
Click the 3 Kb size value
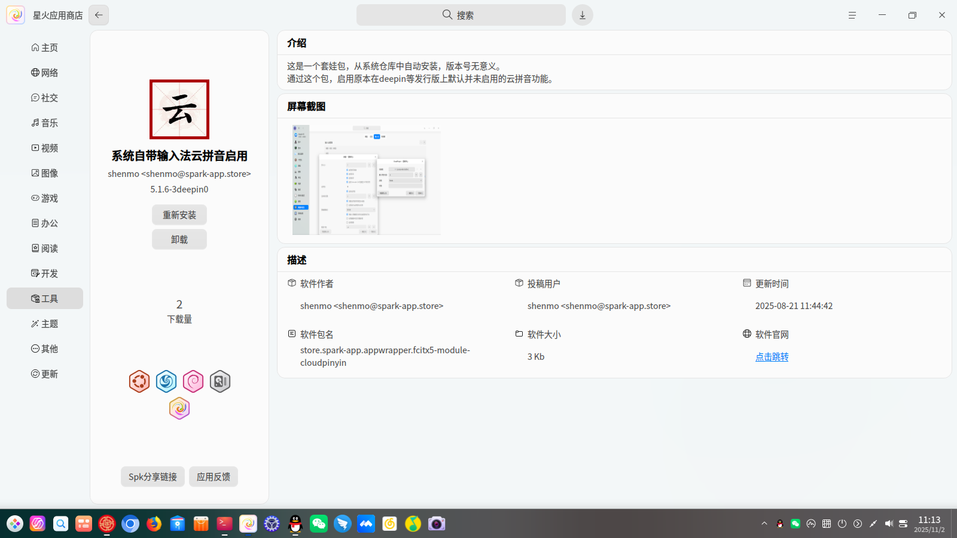click(x=536, y=357)
